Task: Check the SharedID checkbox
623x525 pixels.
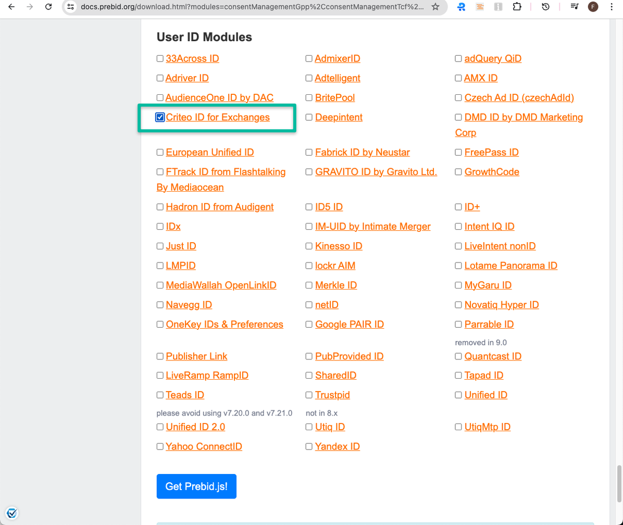Action: pyautogui.click(x=309, y=376)
